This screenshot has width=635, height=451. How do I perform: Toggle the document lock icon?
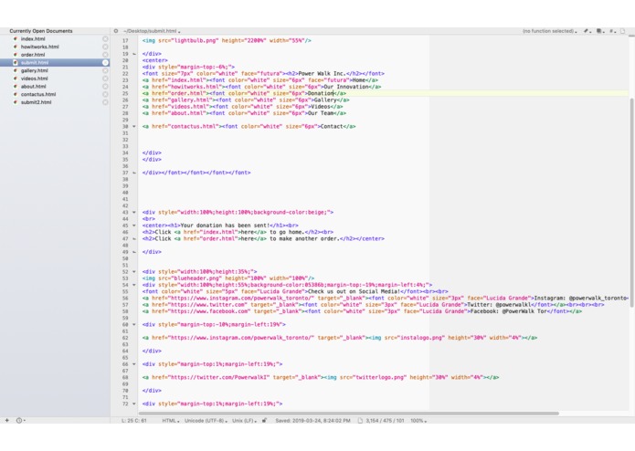tap(264, 421)
